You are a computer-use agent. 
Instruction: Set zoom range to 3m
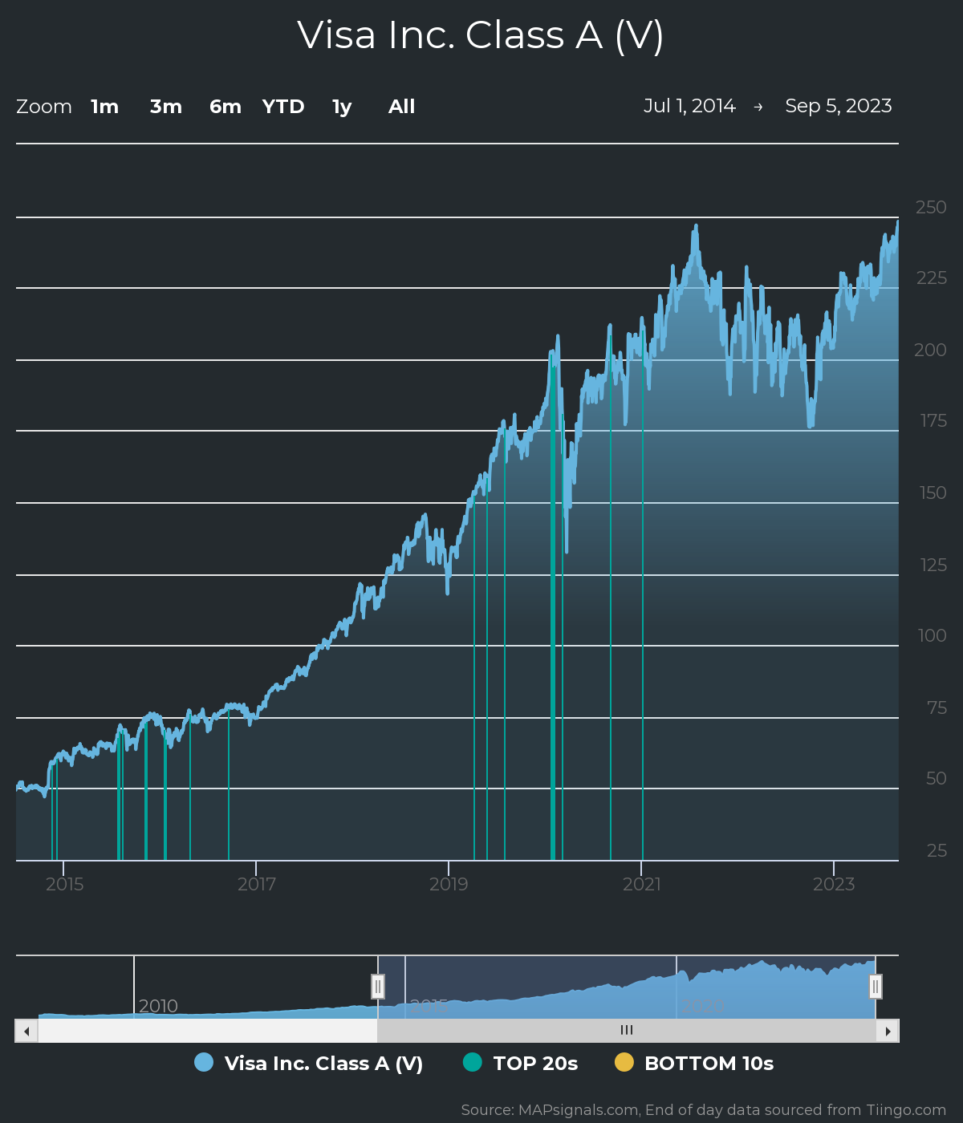[166, 107]
